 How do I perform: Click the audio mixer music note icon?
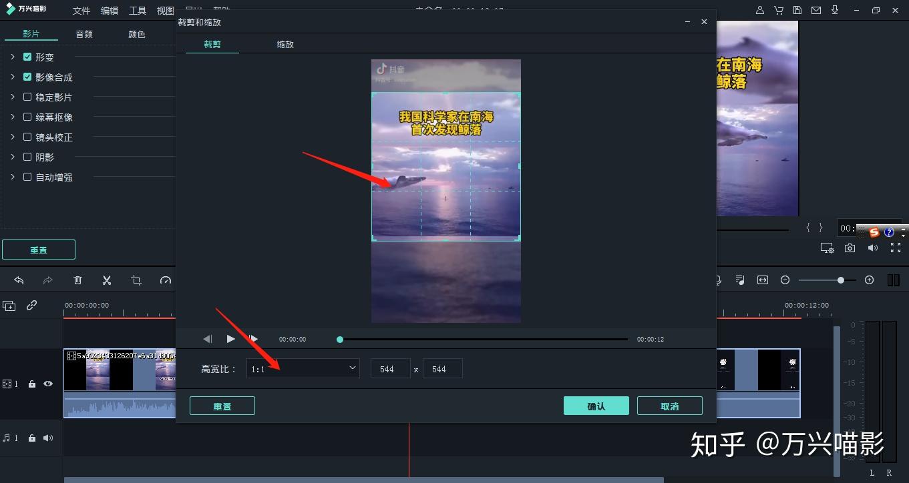click(x=739, y=280)
